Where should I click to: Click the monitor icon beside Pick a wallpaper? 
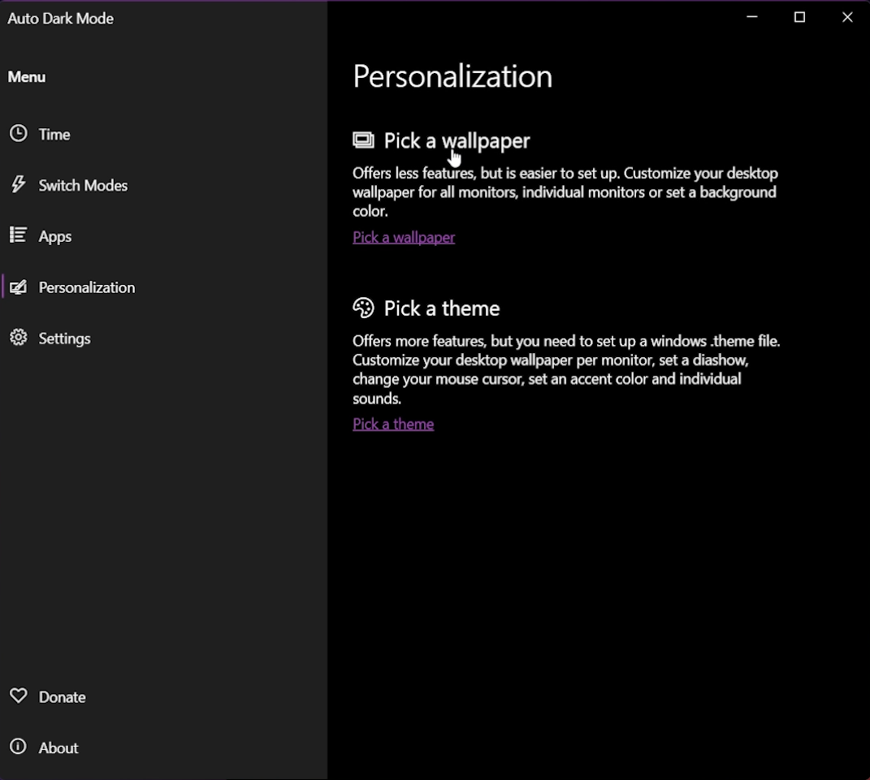[363, 138]
